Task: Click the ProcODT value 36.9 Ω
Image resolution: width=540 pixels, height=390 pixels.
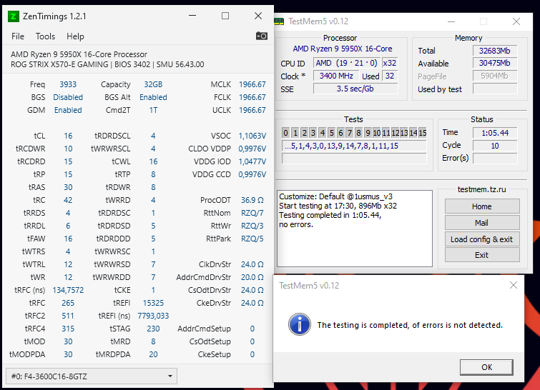Action: pos(252,200)
